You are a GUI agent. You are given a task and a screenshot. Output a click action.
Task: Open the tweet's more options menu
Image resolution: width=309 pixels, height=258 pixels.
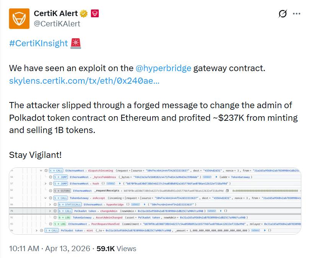297,14
